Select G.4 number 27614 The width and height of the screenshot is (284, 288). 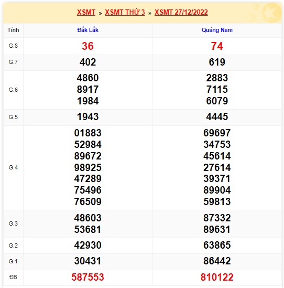click(217, 167)
